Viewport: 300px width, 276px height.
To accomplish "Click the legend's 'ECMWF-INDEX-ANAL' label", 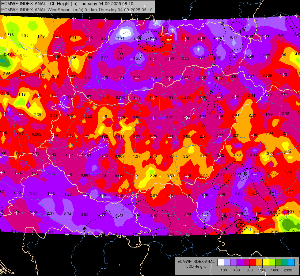I will [196, 262].
